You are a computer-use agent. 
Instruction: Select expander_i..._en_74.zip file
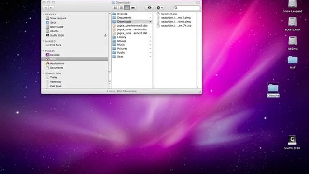click(174, 26)
